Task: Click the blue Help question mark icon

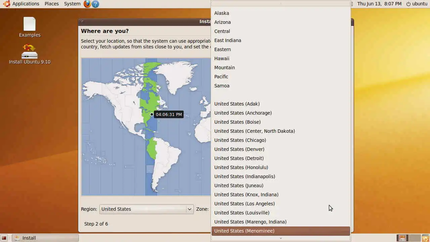Action: coord(95,4)
